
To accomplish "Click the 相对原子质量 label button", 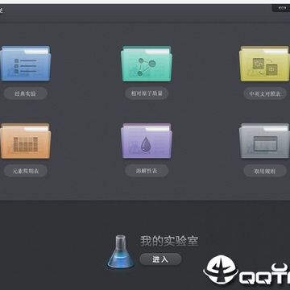I will pyautogui.click(x=147, y=93).
